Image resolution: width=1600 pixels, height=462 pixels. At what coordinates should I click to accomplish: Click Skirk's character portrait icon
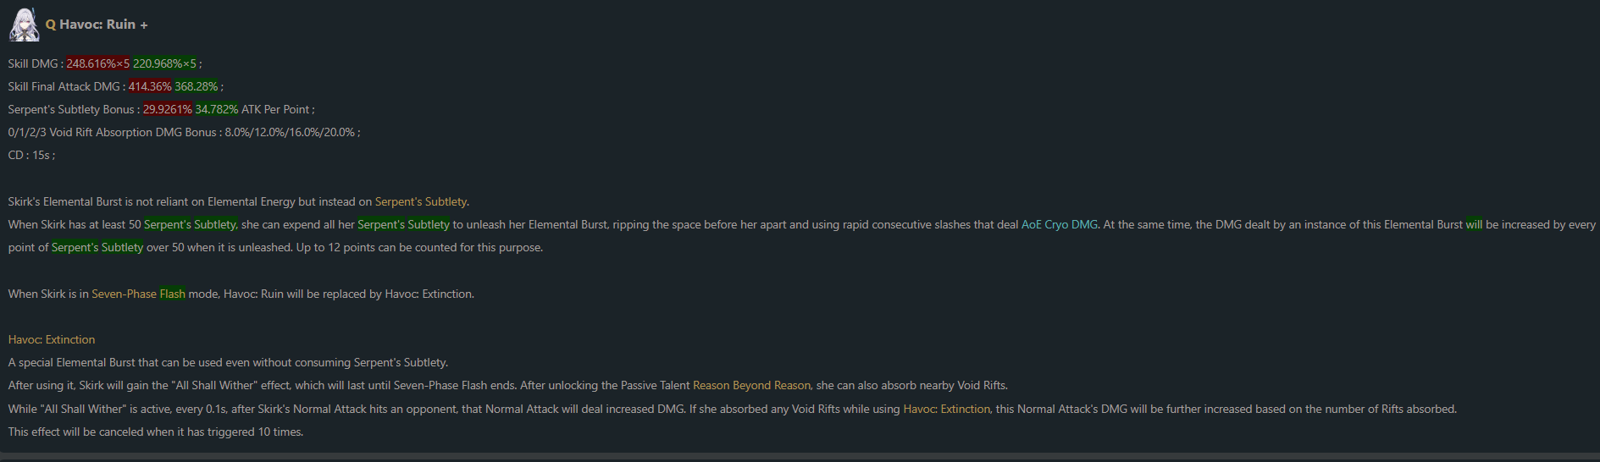coord(24,25)
